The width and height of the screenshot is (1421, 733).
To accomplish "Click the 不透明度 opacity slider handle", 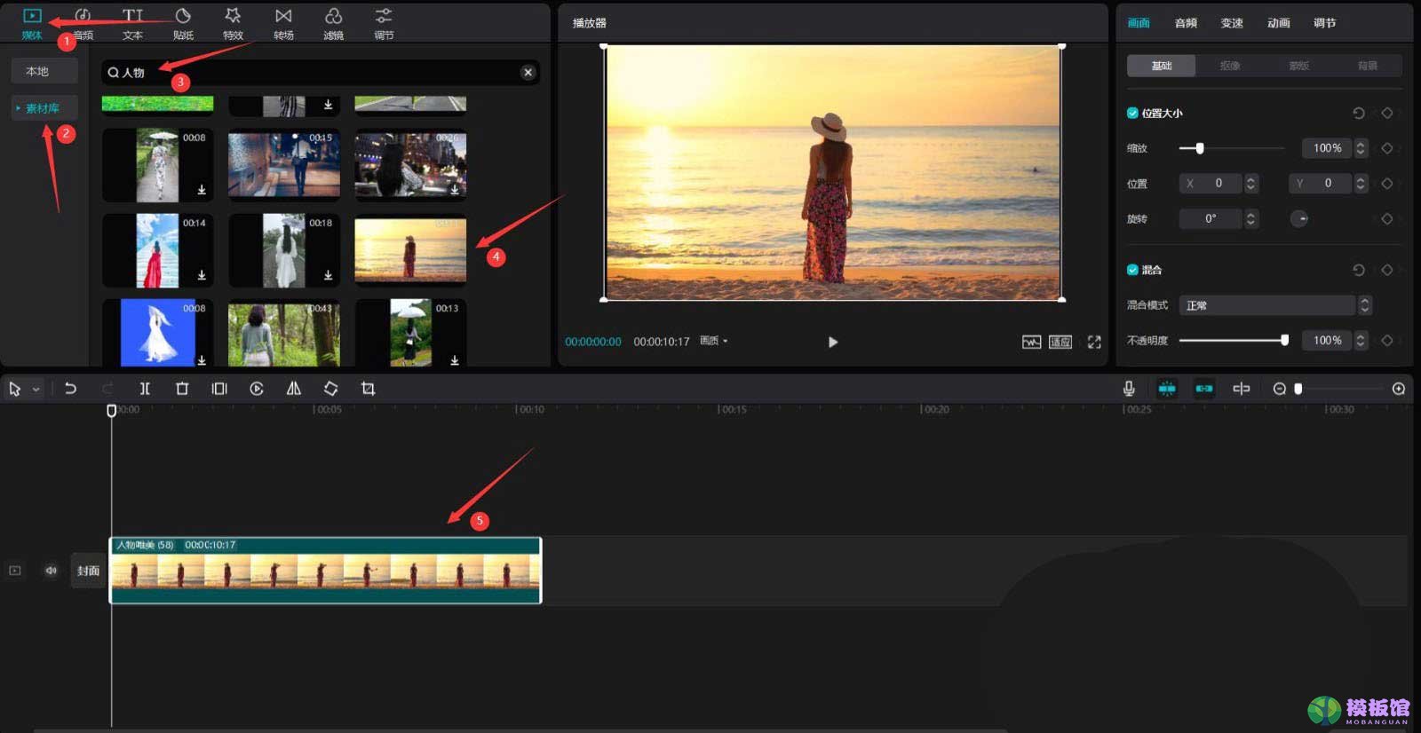I will (1284, 340).
